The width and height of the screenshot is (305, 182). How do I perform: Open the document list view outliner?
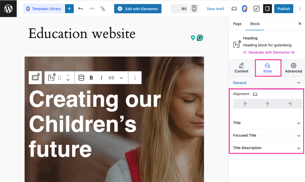[103, 9]
